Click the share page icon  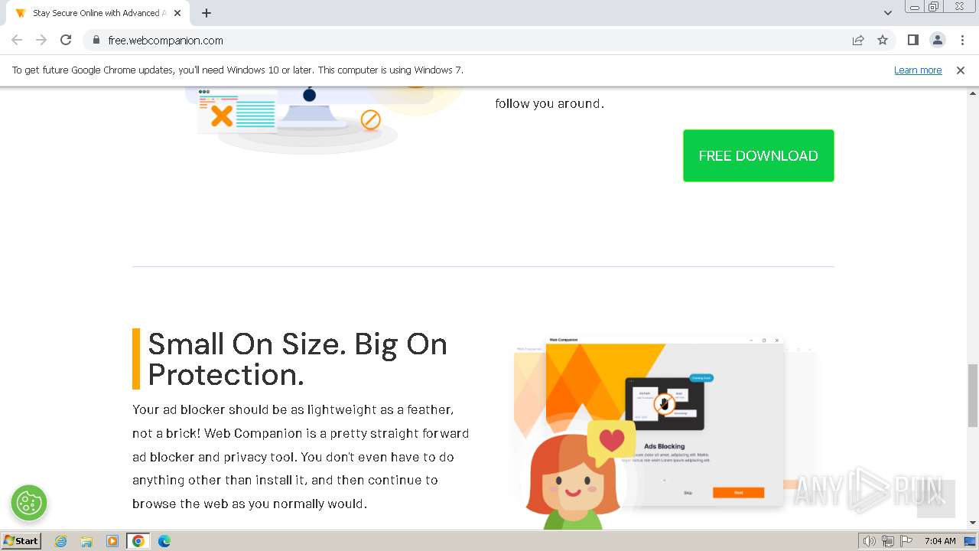858,40
